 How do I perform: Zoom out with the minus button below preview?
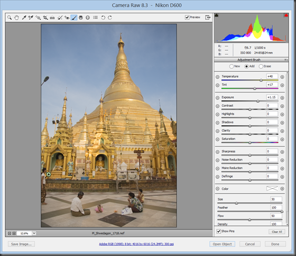[10, 233]
